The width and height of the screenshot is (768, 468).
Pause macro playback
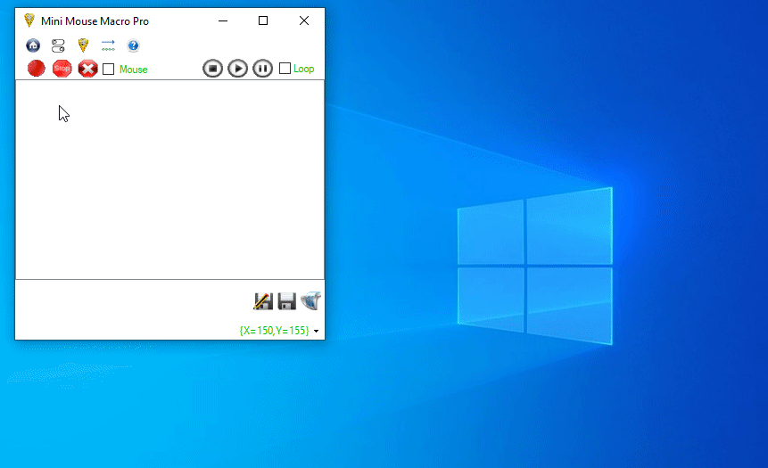click(262, 69)
